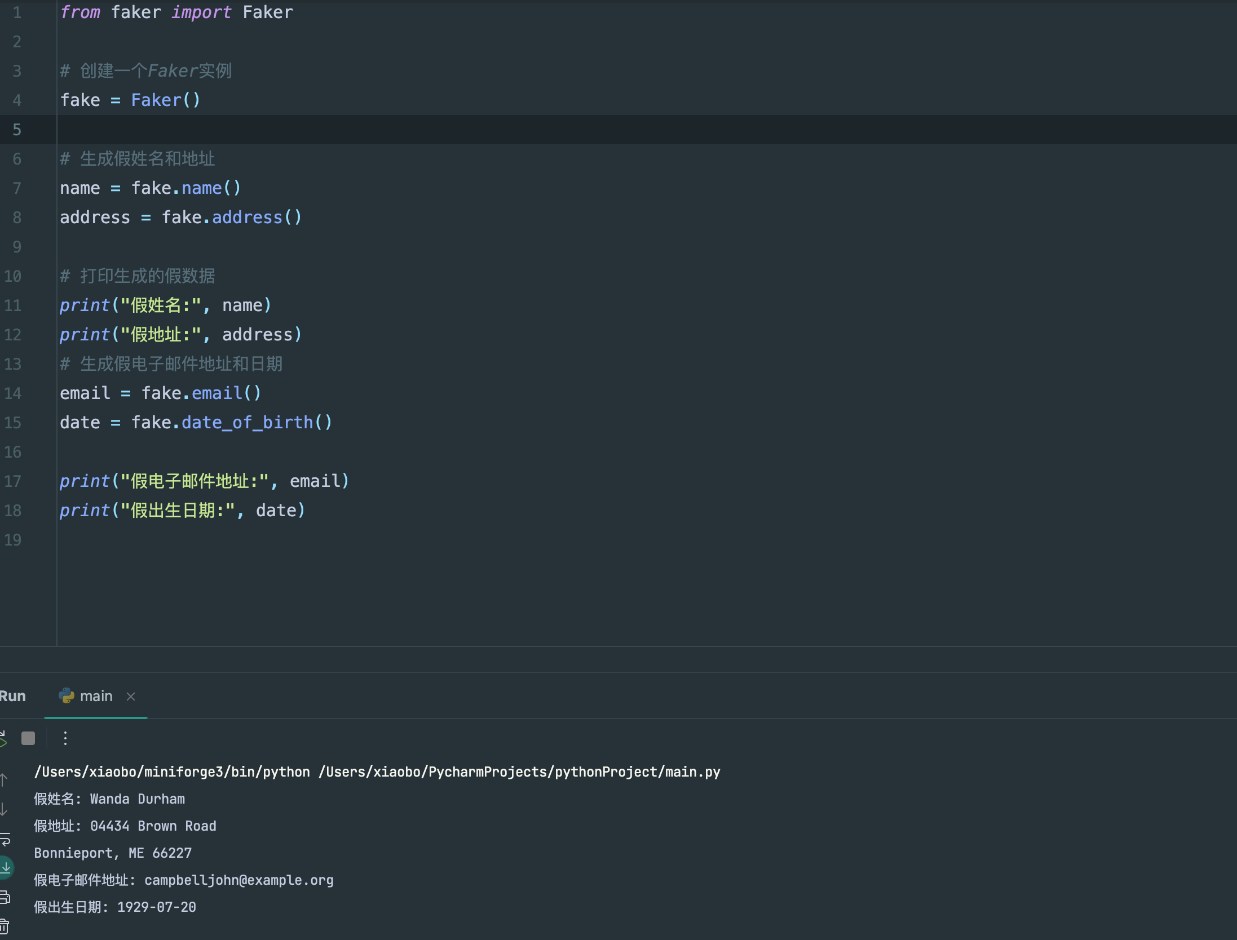Click line number 5 in the gutter
Screen dimensions: 1237x940
coord(17,130)
